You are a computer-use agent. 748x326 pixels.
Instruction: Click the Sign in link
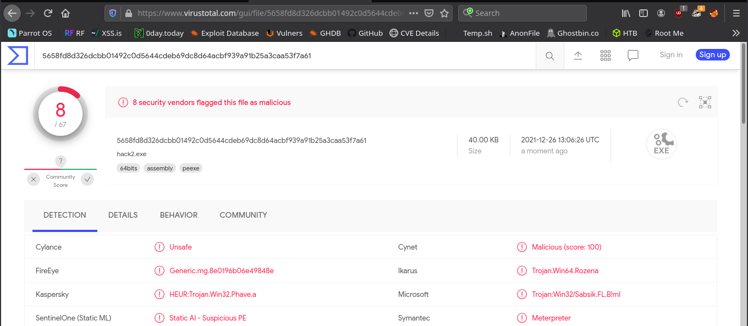coord(671,54)
